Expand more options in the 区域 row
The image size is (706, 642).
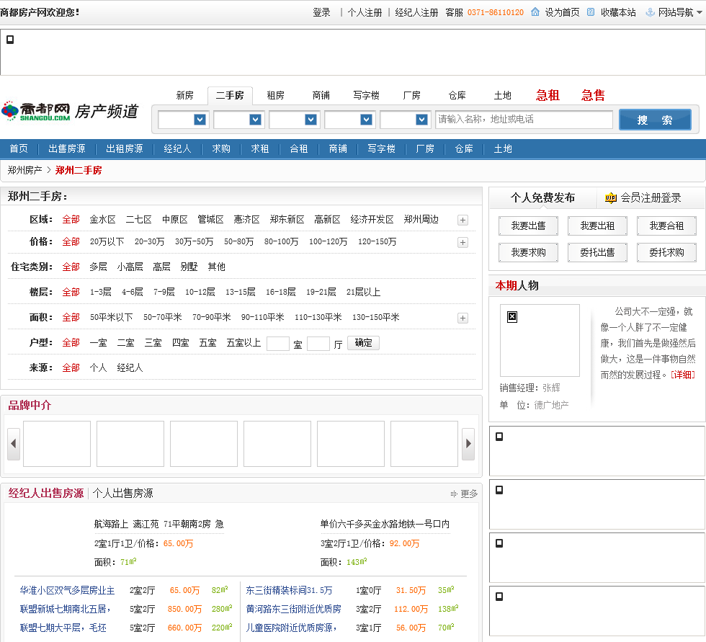coord(463,220)
